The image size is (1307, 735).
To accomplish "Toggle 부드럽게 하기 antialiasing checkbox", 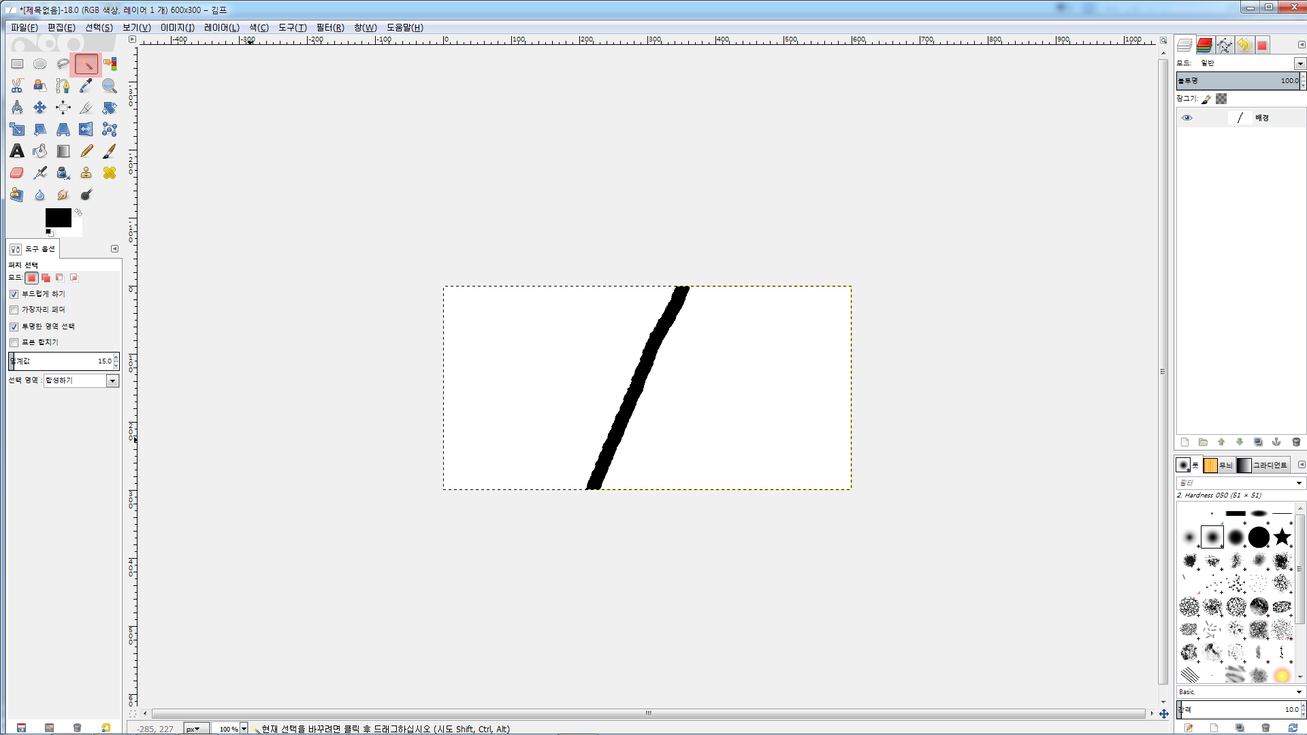I will point(14,294).
